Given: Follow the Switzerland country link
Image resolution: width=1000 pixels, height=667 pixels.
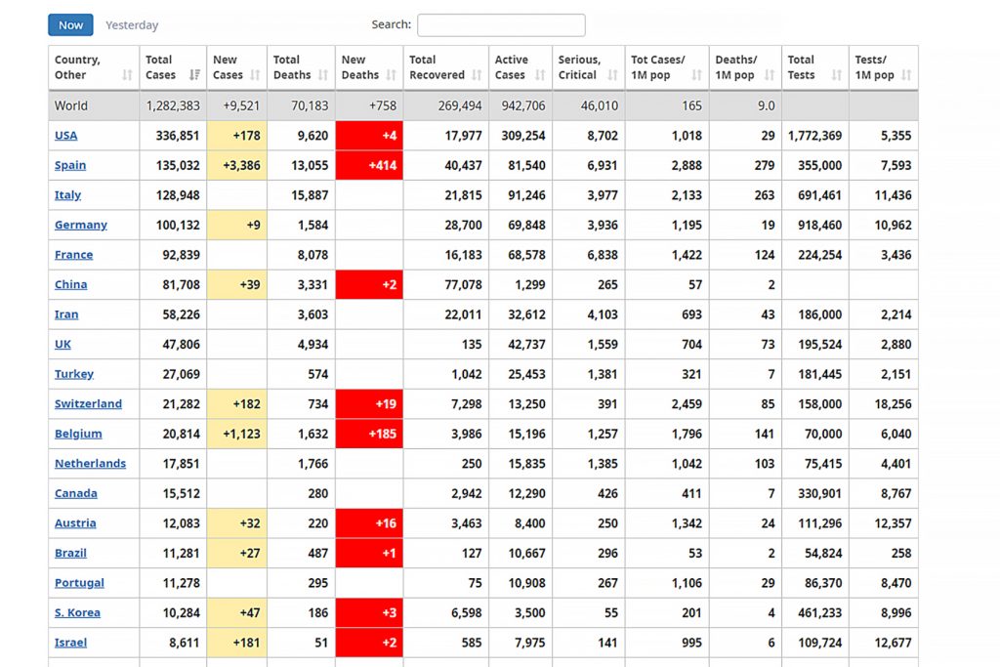Looking at the screenshot, I should pos(88,404).
